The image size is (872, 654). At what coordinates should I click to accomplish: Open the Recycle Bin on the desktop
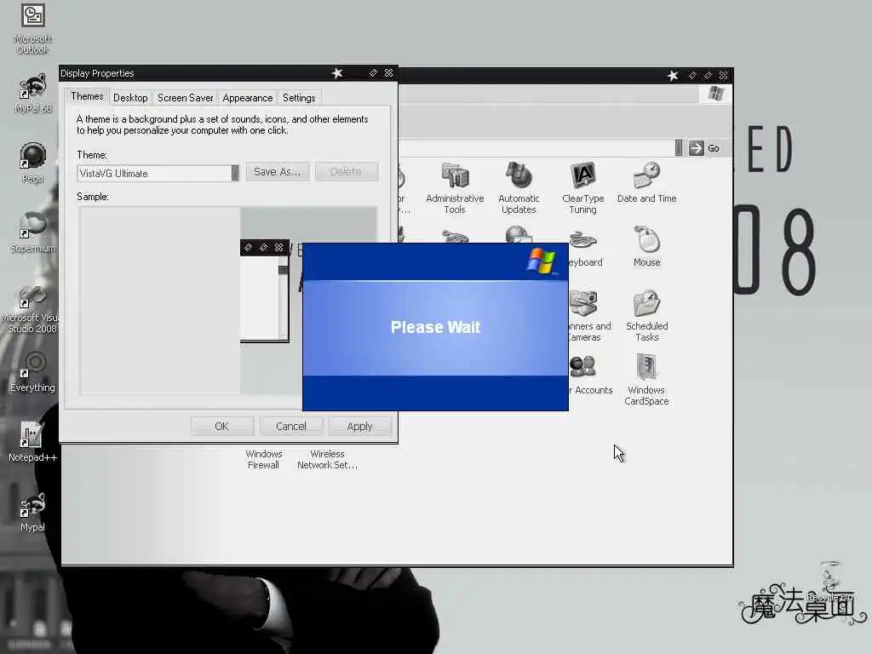click(x=829, y=581)
